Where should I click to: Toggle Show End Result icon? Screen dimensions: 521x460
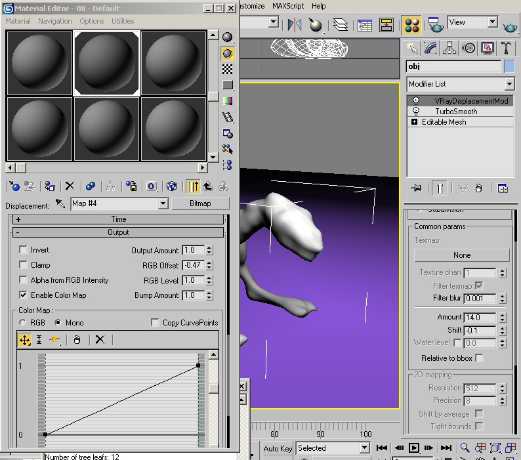click(x=193, y=186)
